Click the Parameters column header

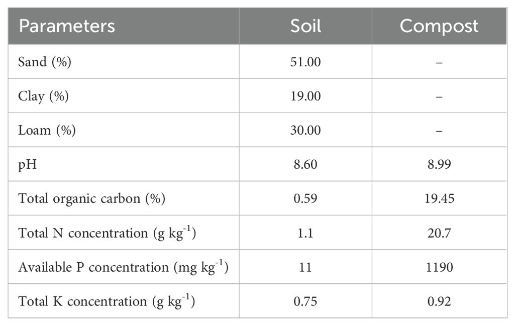[67, 27]
